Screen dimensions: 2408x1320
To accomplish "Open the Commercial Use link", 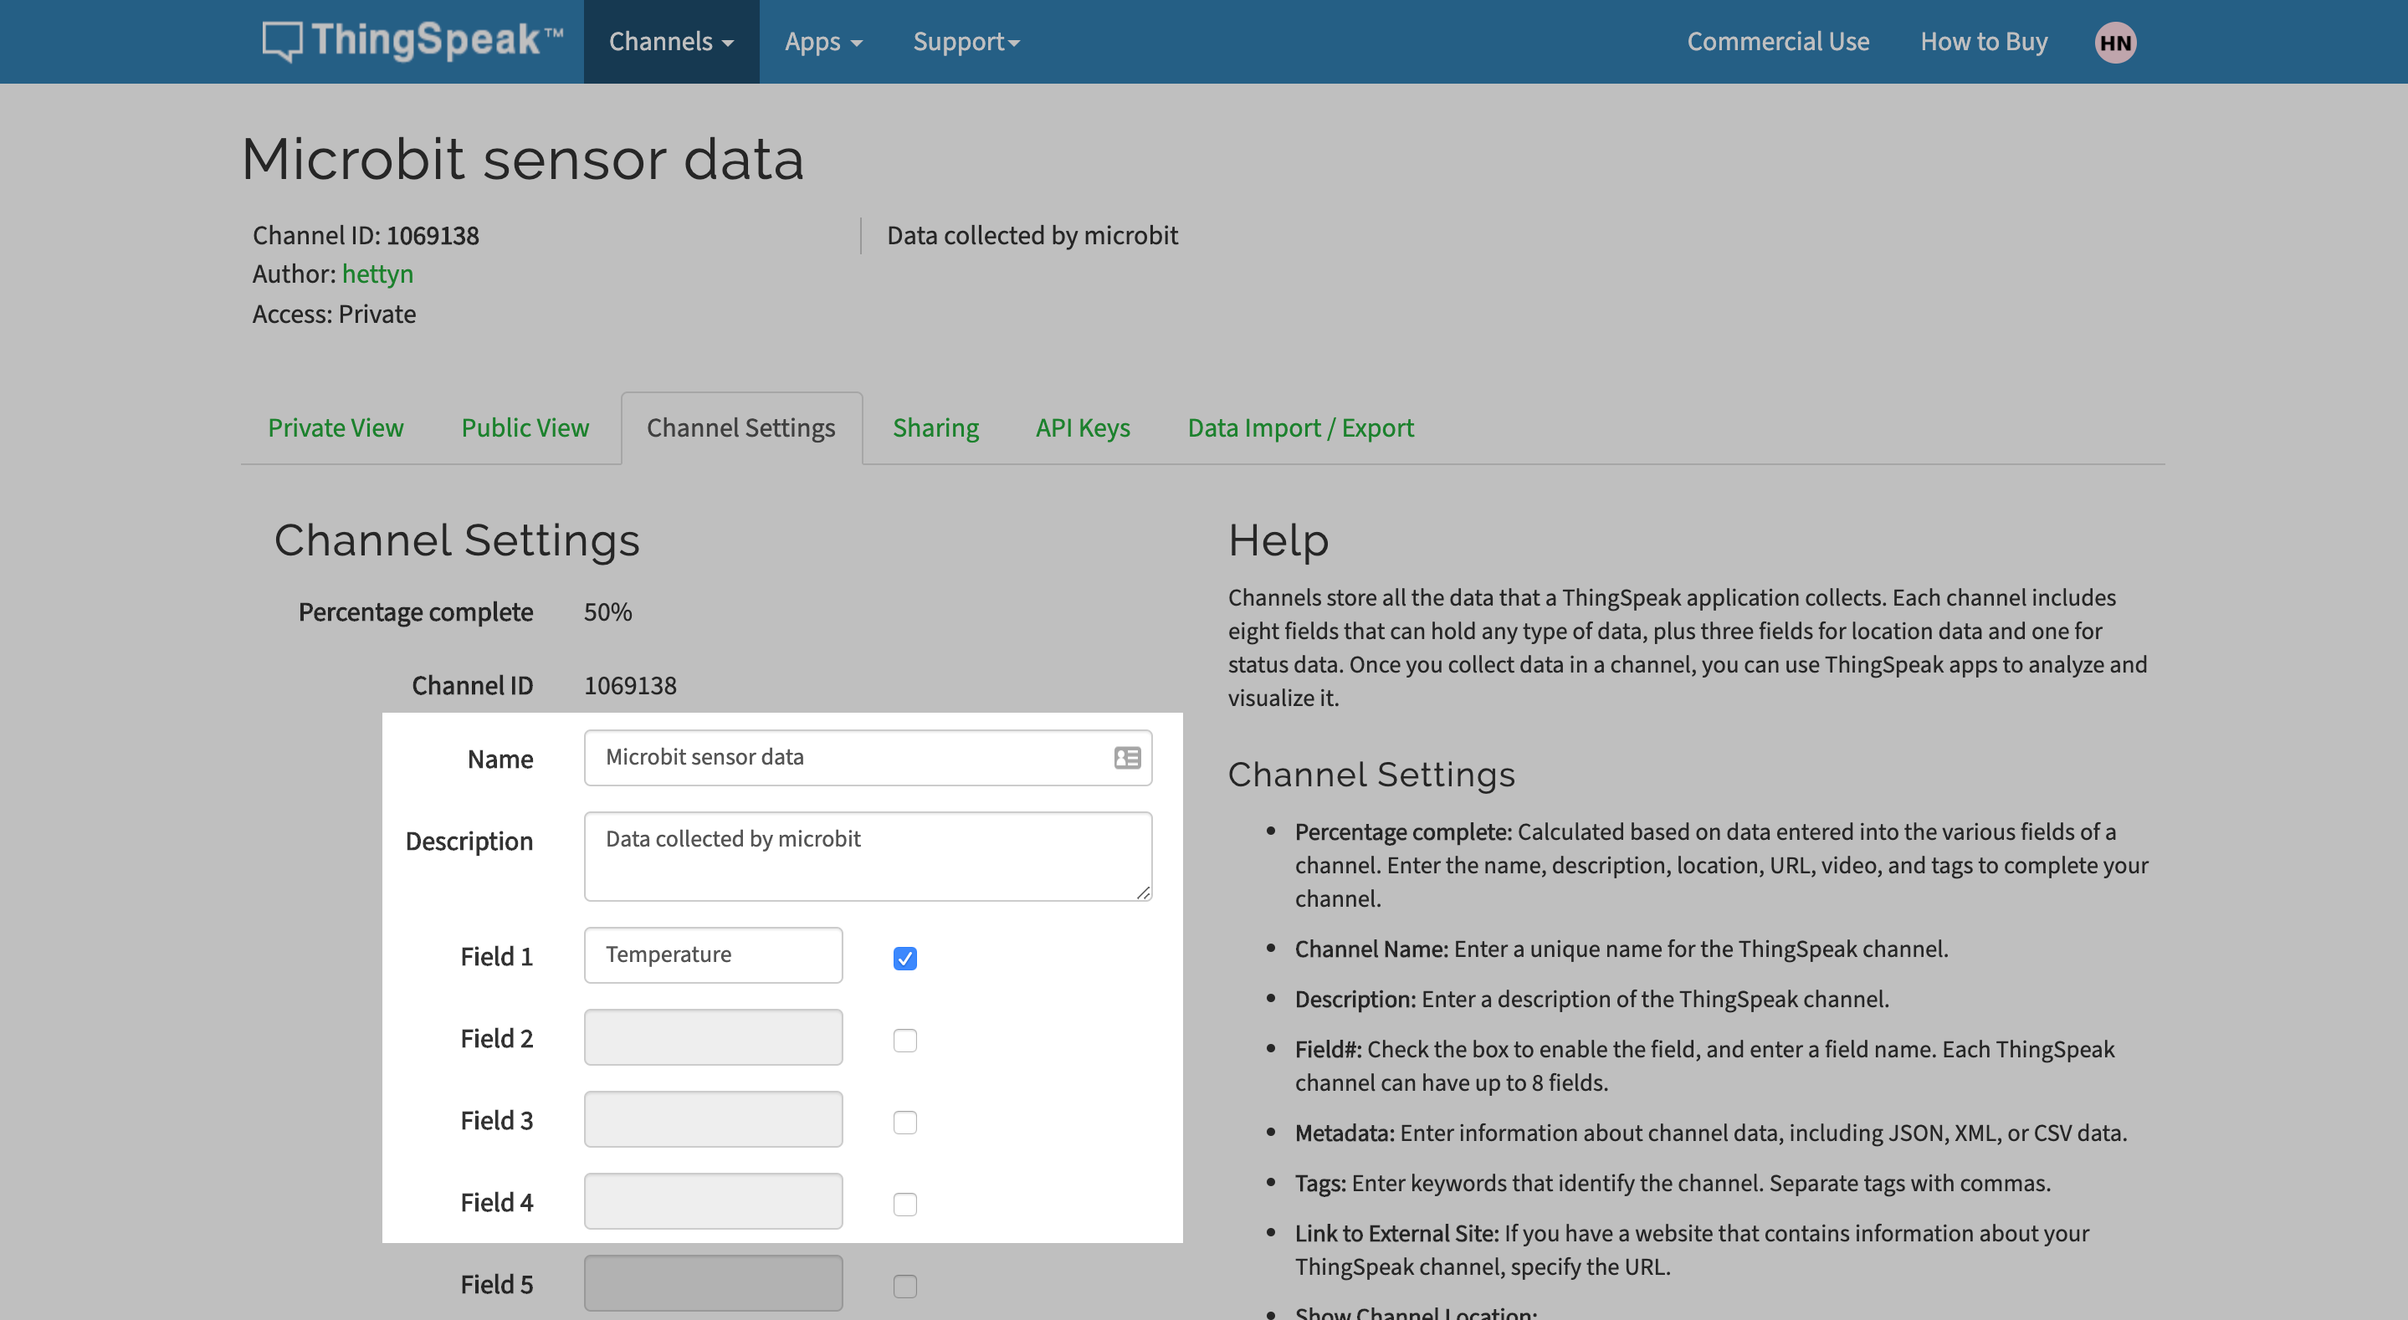I will point(1777,42).
